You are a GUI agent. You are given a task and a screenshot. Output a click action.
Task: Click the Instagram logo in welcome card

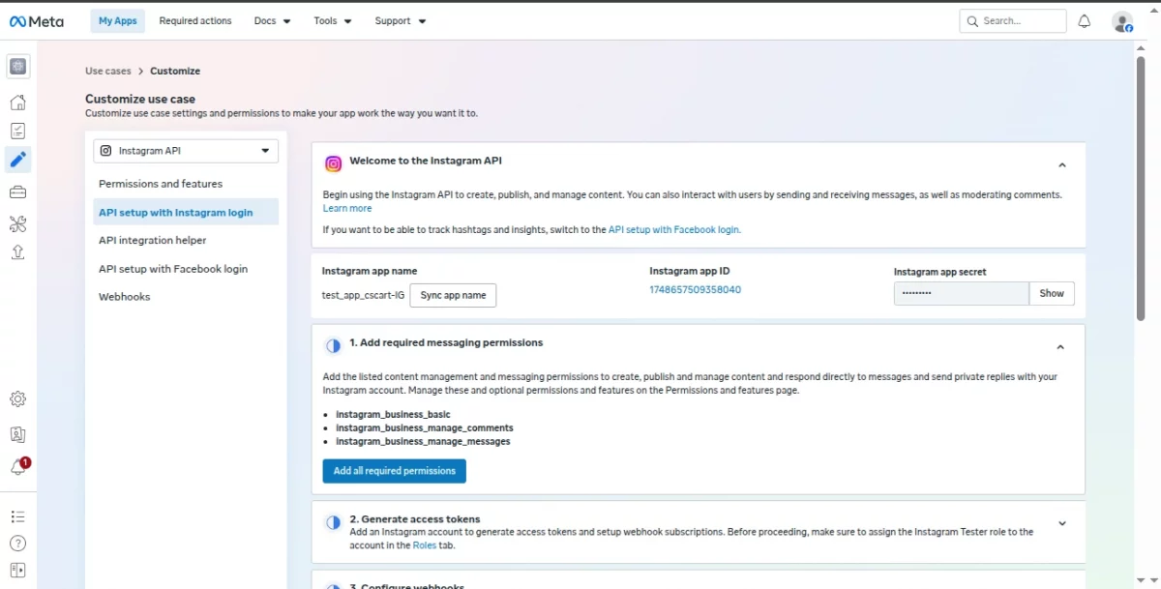333,163
